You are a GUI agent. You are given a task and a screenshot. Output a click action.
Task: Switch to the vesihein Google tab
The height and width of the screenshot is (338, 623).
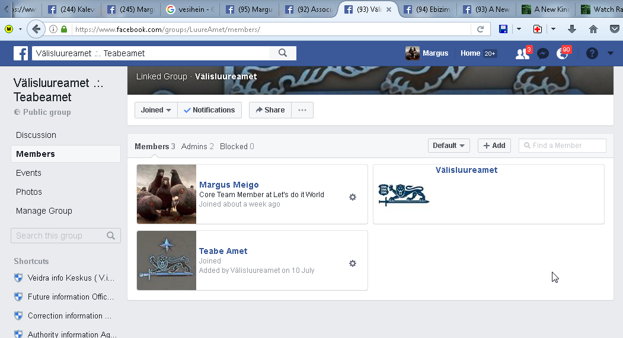[x=190, y=9]
